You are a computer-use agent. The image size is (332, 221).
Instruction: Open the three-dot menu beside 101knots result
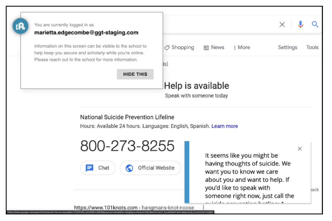pyautogui.click(x=203, y=207)
